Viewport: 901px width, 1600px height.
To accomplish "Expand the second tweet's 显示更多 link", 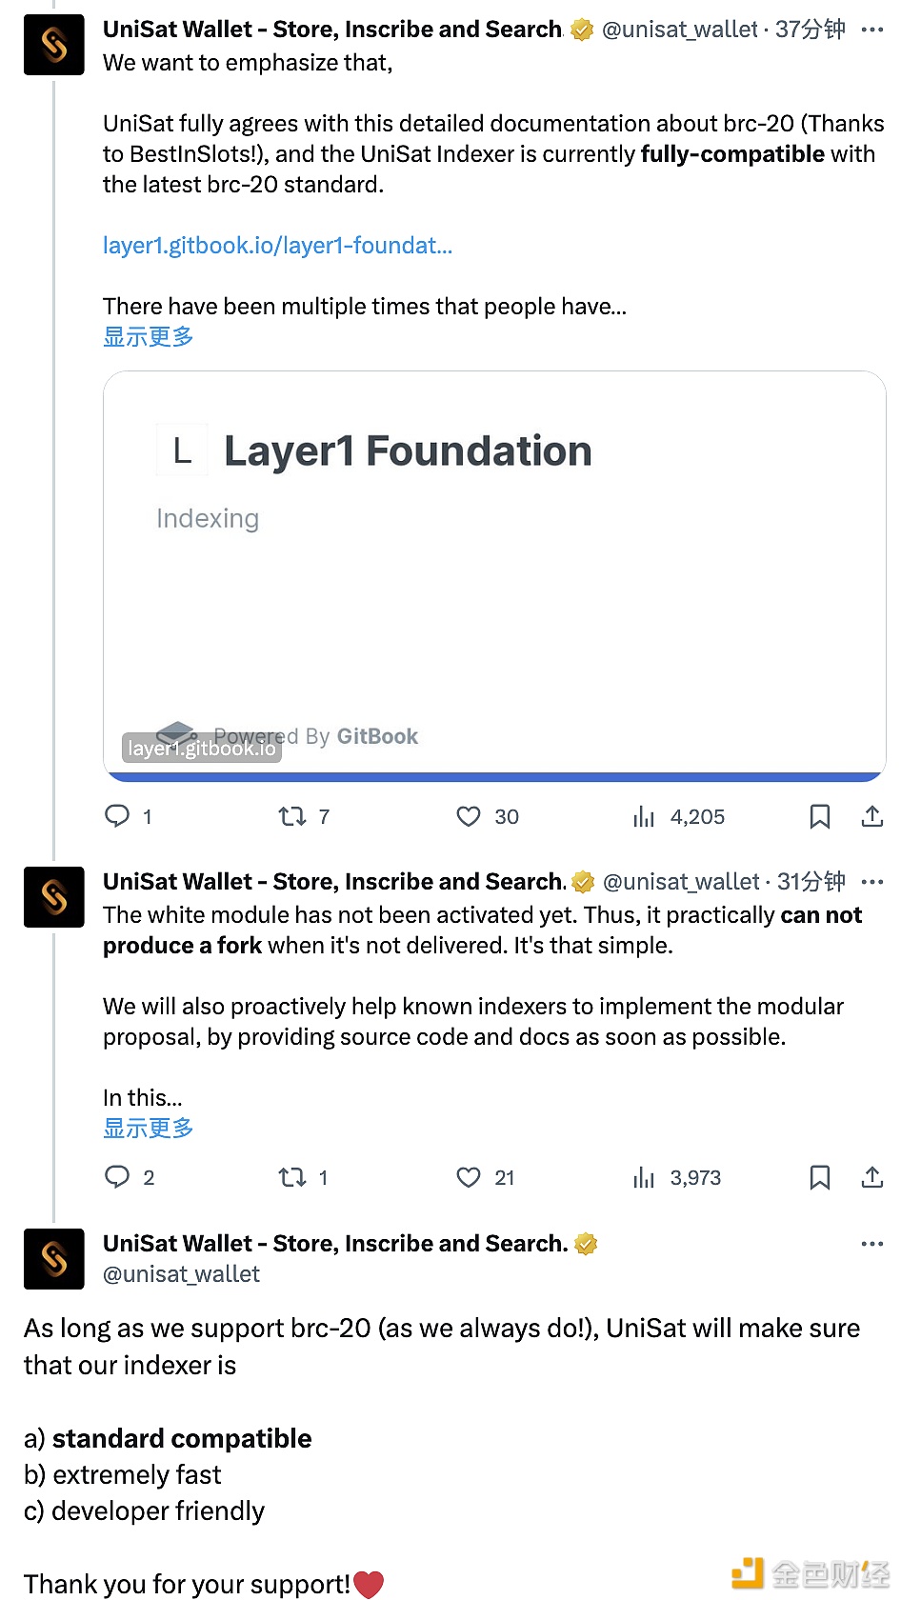I will click(x=149, y=1129).
